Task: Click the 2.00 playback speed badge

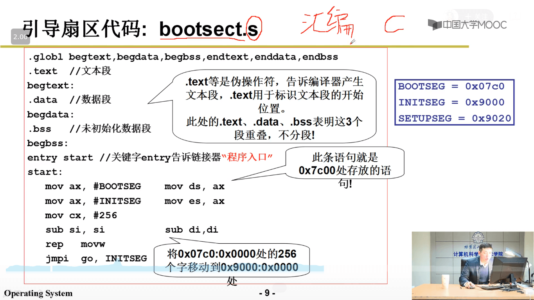Action: click(x=20, y=37)
